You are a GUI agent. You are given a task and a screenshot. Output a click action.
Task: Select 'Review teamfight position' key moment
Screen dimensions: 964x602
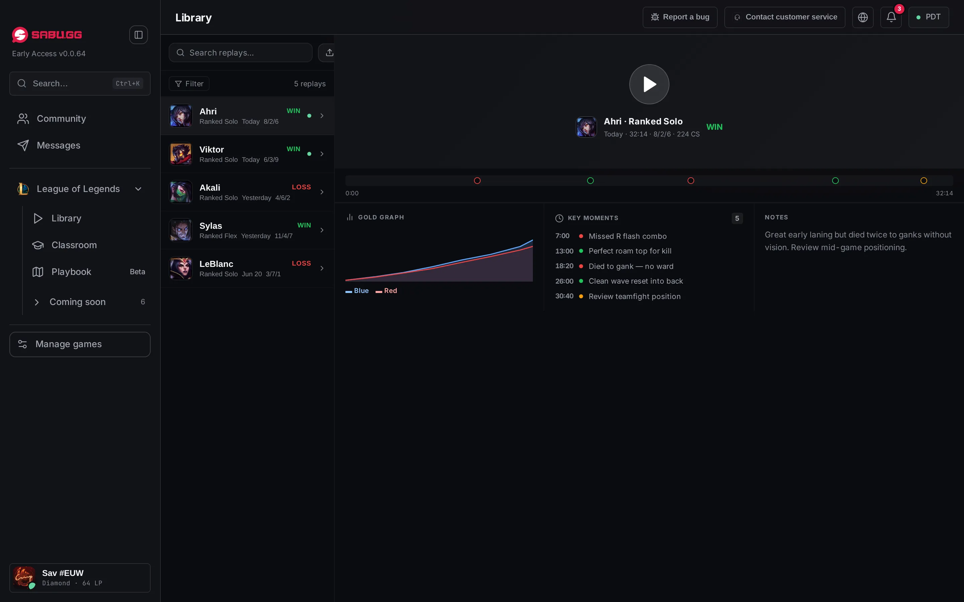tap(648, 297)
